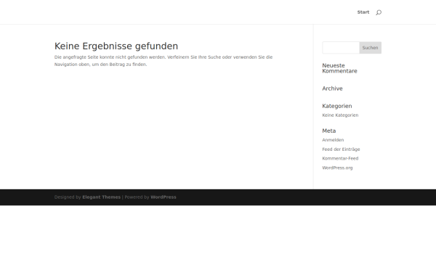The width and height of the screenshot is (436, 272).
Task: Select the Keine Ergebnisse gefunden heading
Action: pos(116,46)
